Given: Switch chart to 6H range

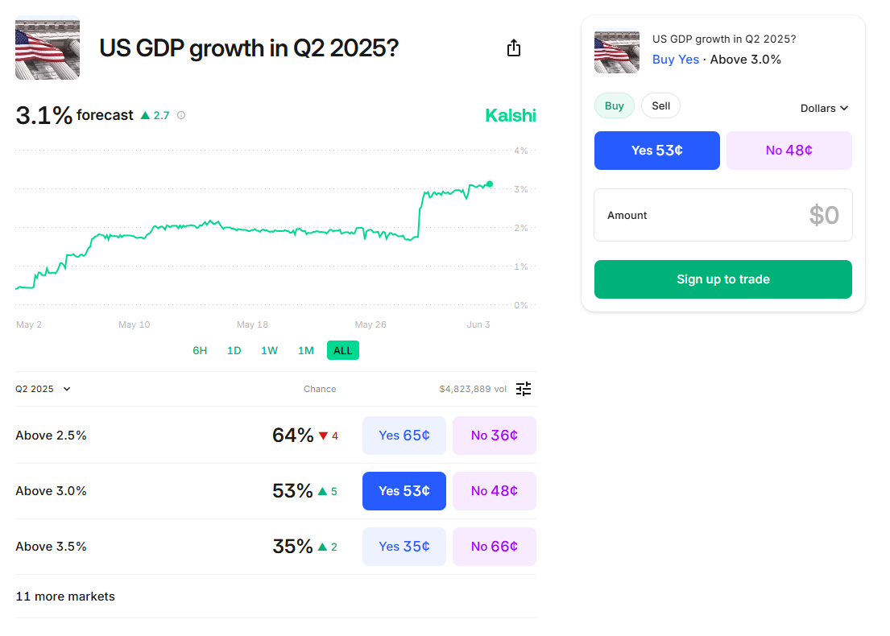Looking at the screenshot, I should (x=200, y=351).
